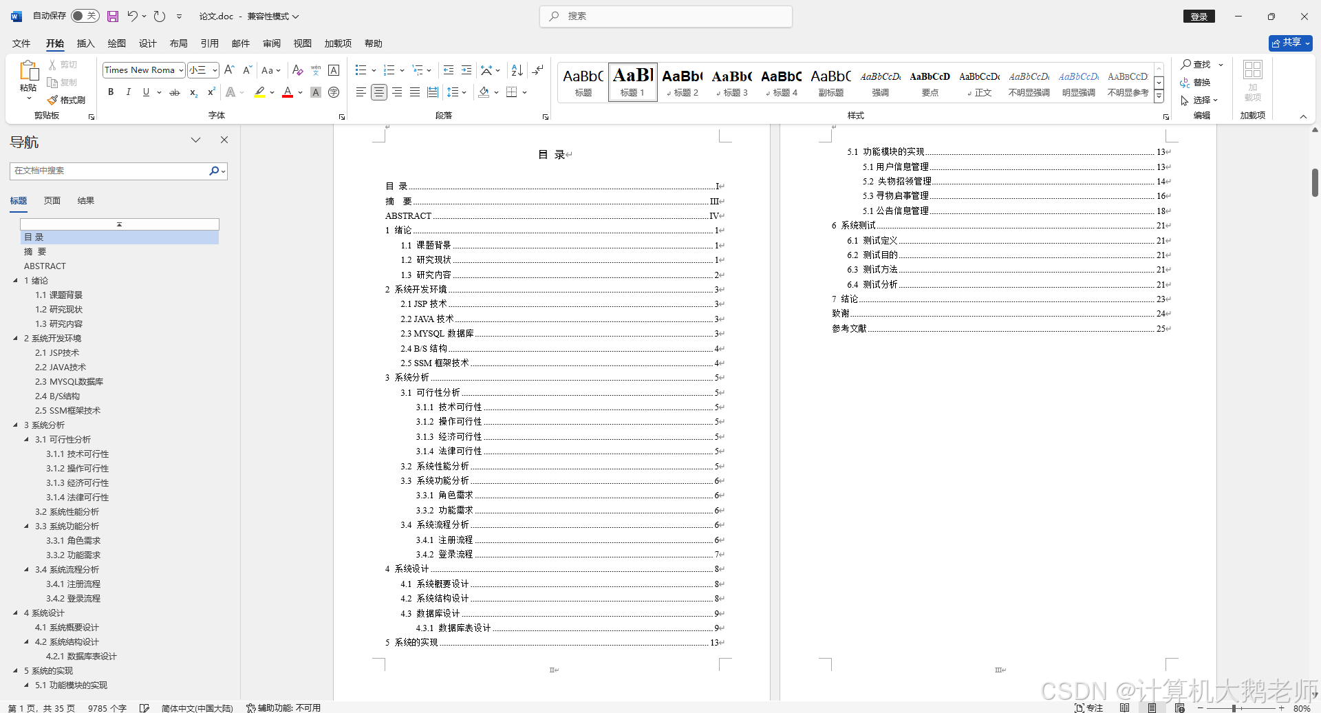Open font color dropdown arrow
The width and height of the screenshot is (1321, 713).
tap(301, 92)
